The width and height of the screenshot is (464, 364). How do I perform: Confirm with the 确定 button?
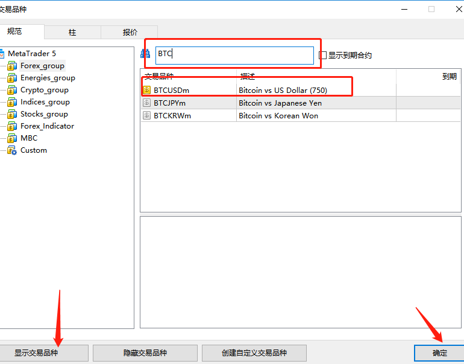tap(439, 353)
